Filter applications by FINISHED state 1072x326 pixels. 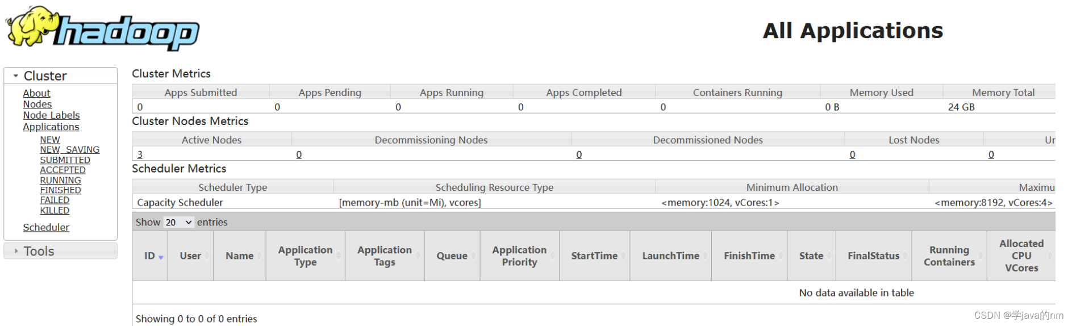point(60,190)
